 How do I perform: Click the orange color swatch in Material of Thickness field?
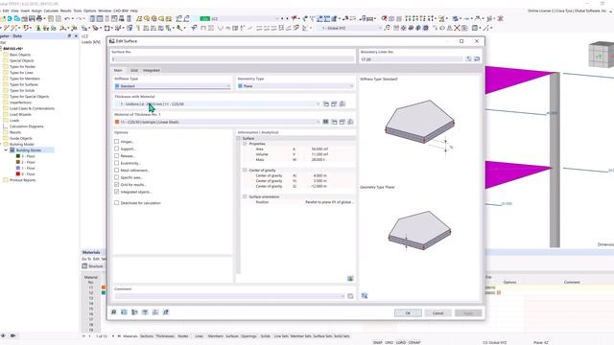point(117,122)
